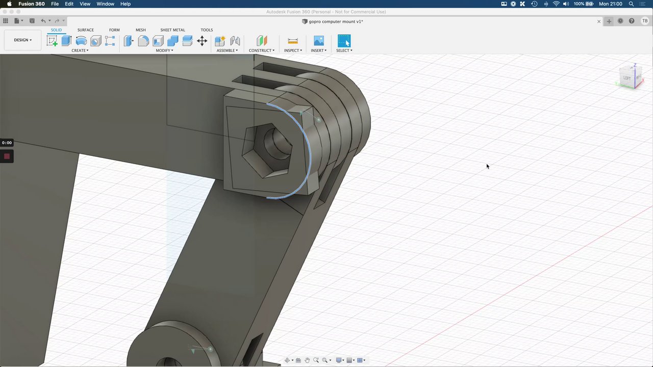Expand the INSPECT menu
The image size is (653, 367).
[x=293, y=50]
